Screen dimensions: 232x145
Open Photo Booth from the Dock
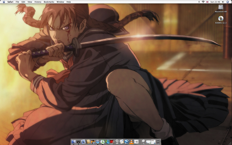click(112, 142)
